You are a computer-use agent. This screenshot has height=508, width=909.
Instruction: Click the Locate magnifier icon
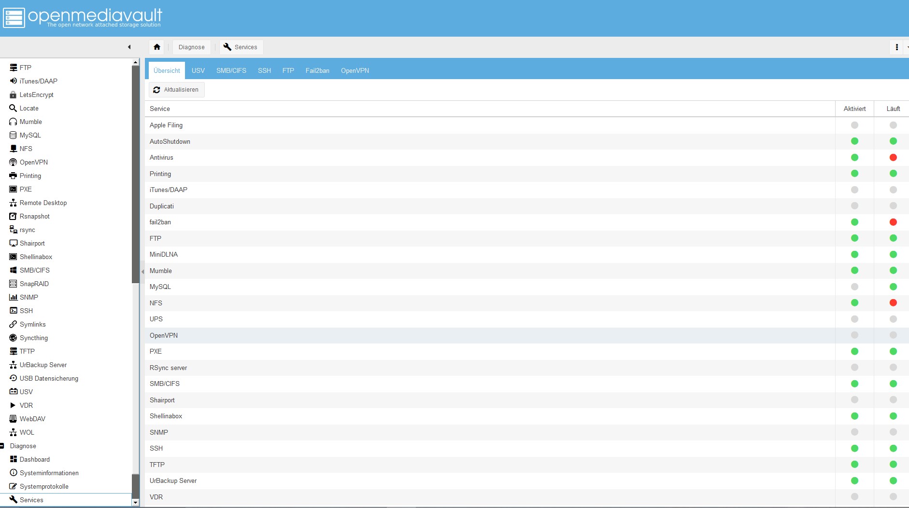(x=14, y=108)
